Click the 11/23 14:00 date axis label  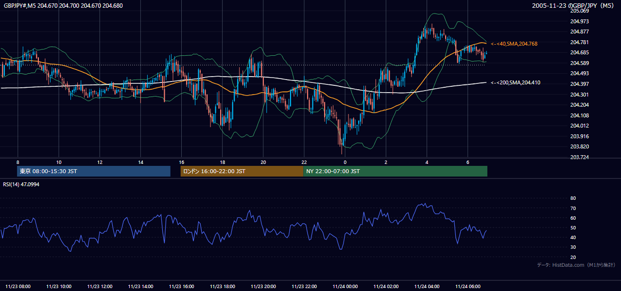coord(140,287)
